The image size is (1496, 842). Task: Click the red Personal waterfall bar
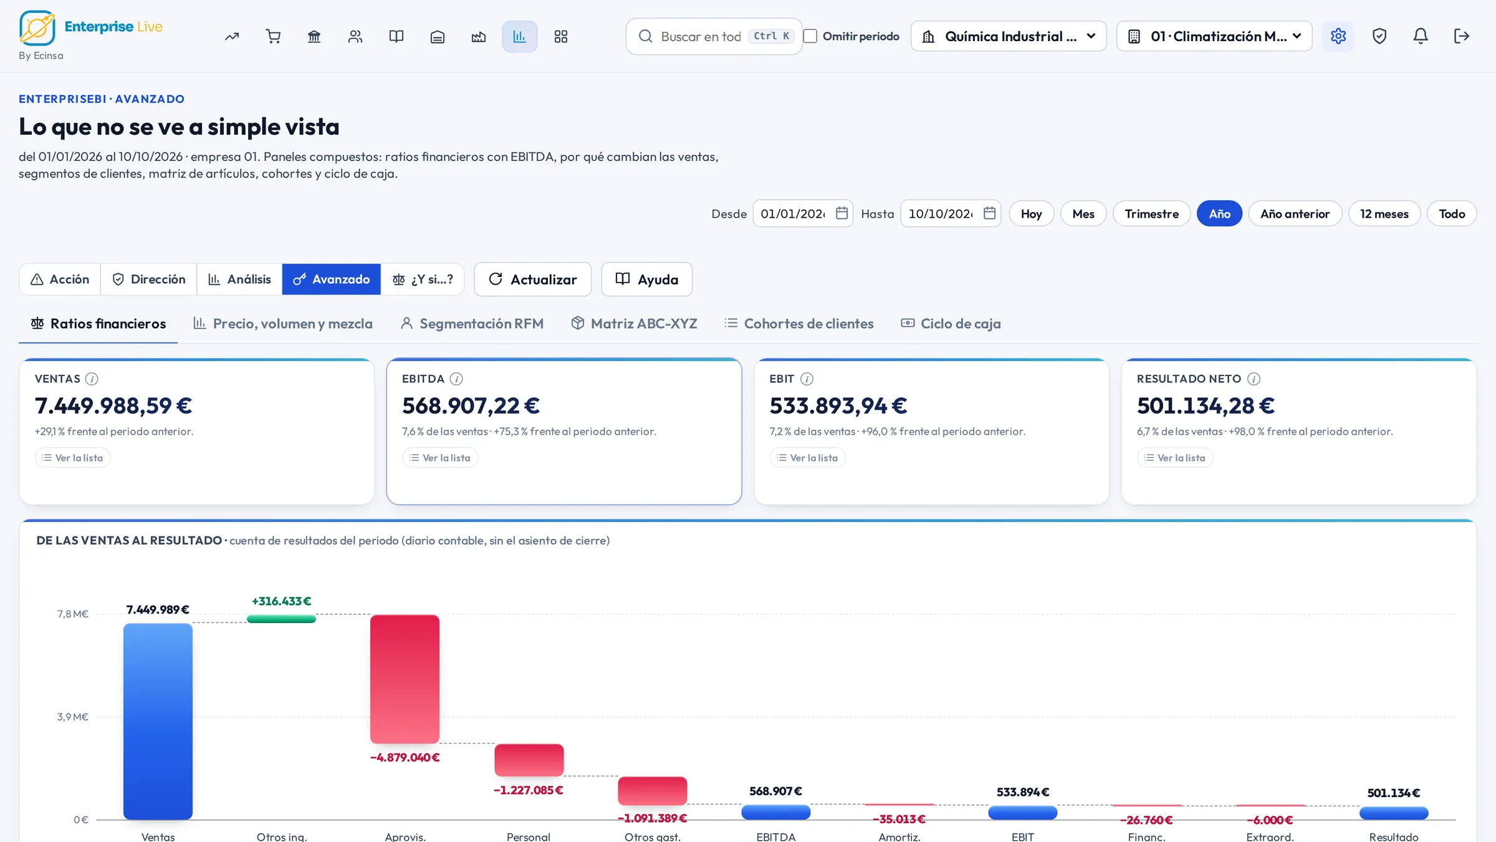[529, 760]
